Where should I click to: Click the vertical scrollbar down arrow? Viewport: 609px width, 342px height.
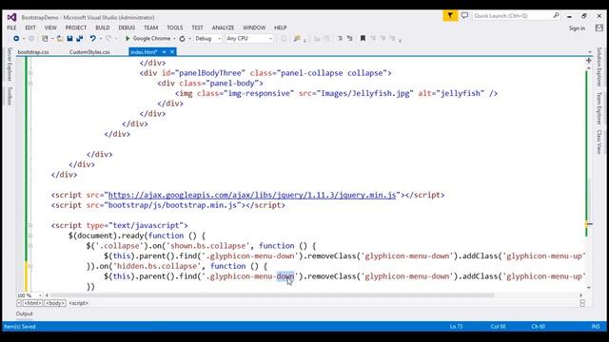[x=589, y=288]
